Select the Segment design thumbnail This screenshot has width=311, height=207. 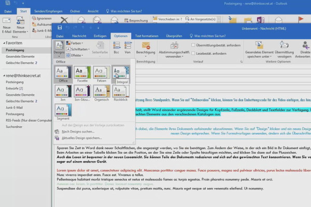pyautogui.click(x=63, y=112)
